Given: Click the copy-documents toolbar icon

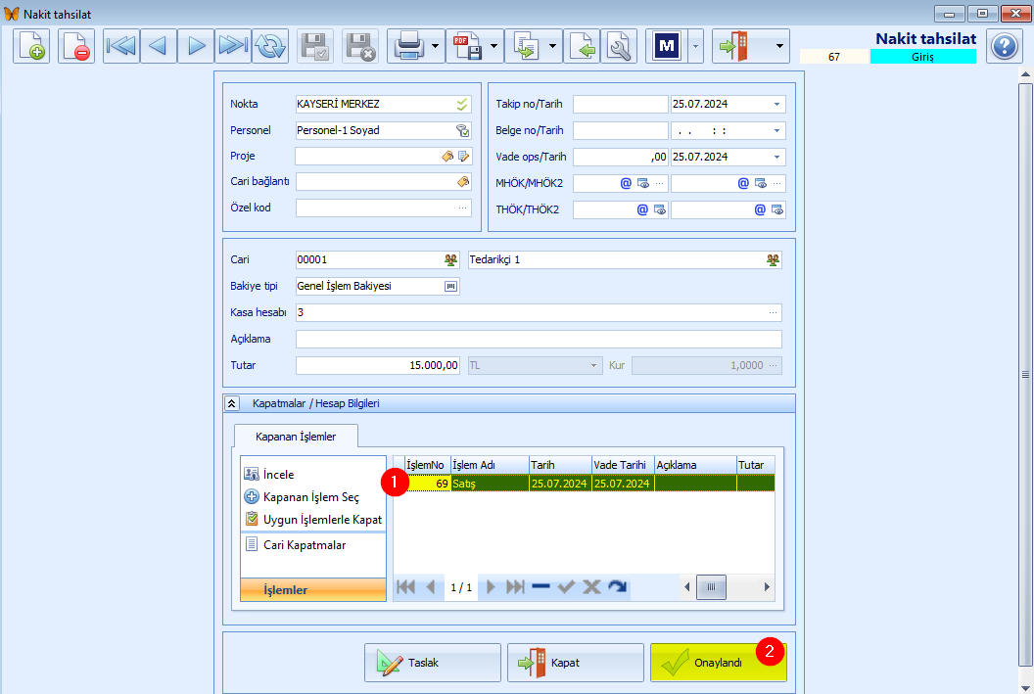Looking at the screenshot, I should 526,46.
